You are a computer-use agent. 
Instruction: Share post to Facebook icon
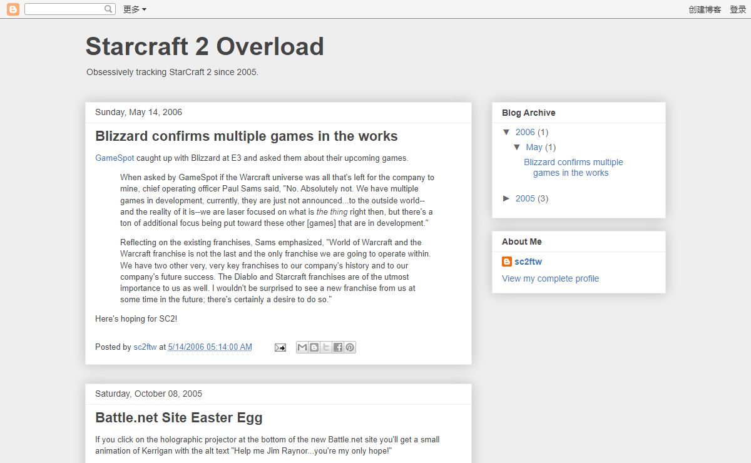[338, 347]
